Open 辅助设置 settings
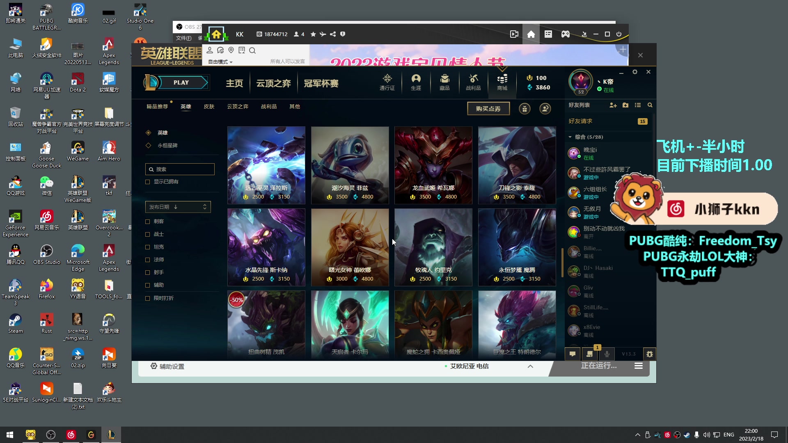788x443 pixels. pos(167,366)
